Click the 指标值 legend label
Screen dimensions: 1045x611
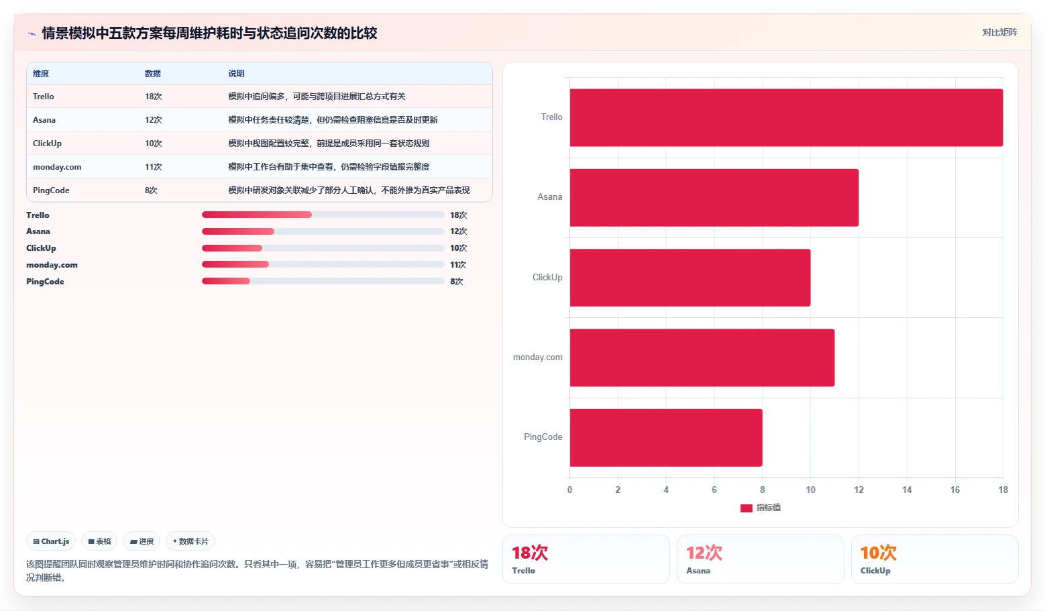click(x=769, y=508)
